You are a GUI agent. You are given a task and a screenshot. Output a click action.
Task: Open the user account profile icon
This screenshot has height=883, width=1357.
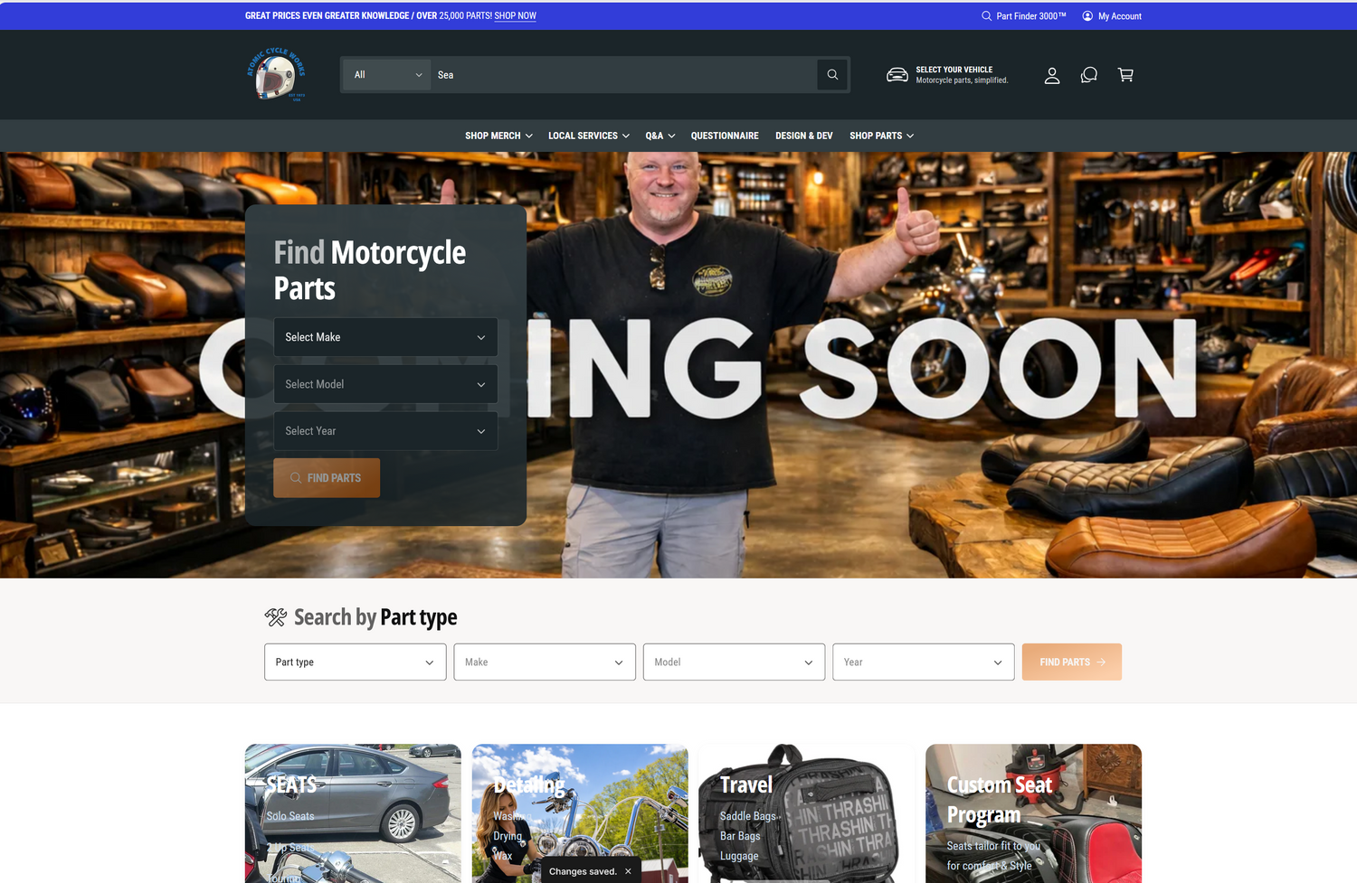tap(1051, 75)
